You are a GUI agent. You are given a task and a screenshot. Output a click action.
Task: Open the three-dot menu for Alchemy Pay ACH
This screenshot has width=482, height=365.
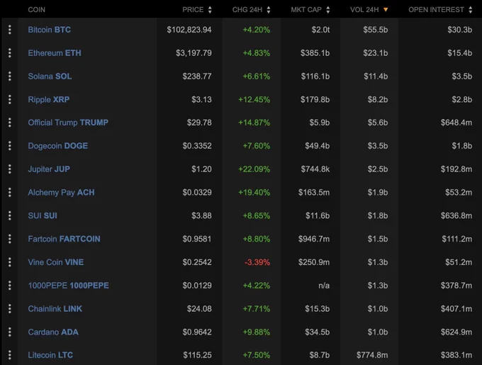pyautogui.click(x=10, y=192)
